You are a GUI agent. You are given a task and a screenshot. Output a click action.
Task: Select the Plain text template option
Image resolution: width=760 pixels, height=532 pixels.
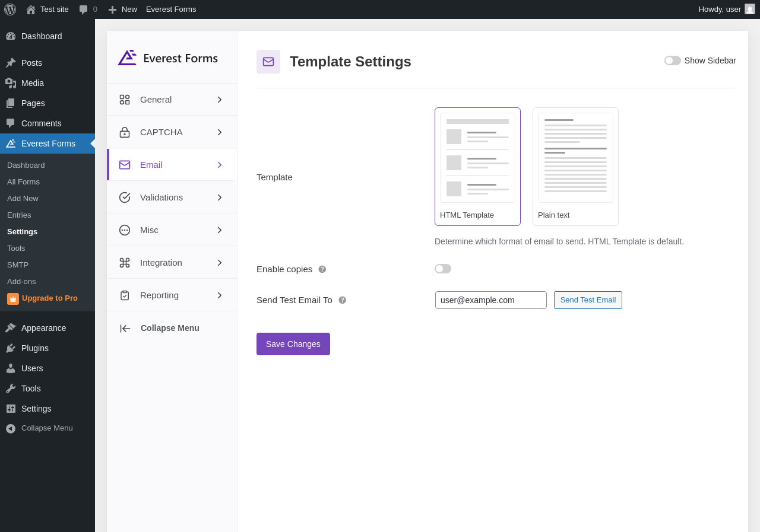click(x=575, y=167)
